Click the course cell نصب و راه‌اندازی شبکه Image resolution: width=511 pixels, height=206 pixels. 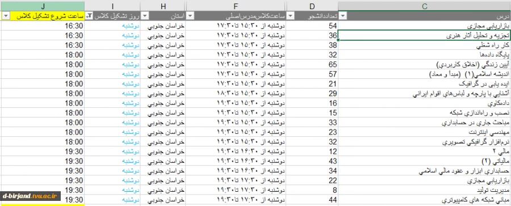pyautogui.click(x=425, y=113)
